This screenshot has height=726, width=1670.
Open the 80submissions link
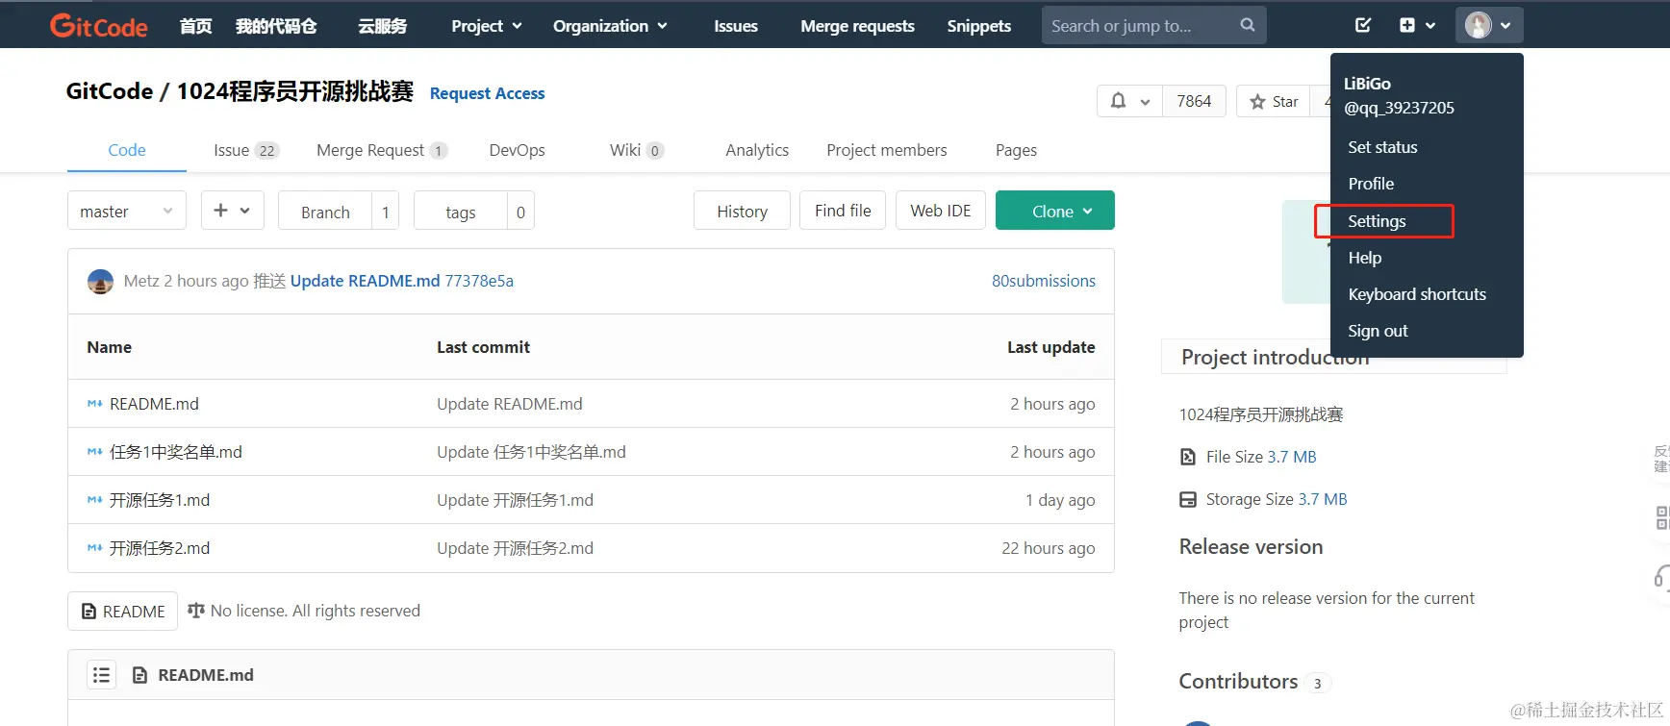tap(1044, 281)
